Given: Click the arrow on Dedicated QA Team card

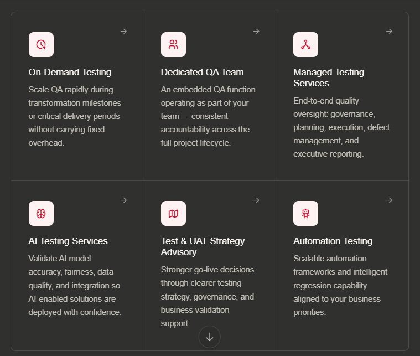Looking at the screenshot, I should 256,32.
